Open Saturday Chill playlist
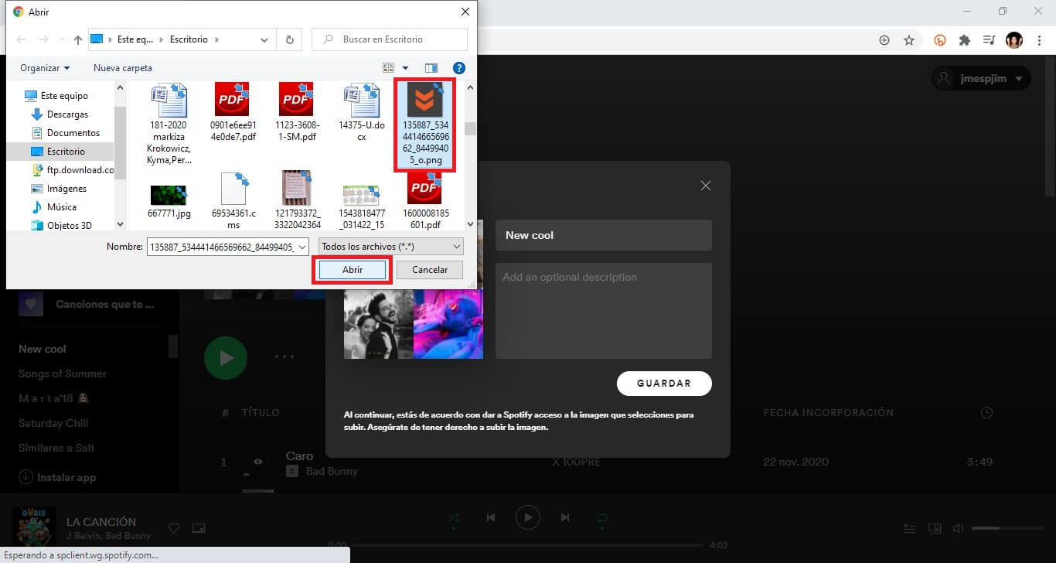This screenshot has width=1056, height=563. [x=53, y=423]
